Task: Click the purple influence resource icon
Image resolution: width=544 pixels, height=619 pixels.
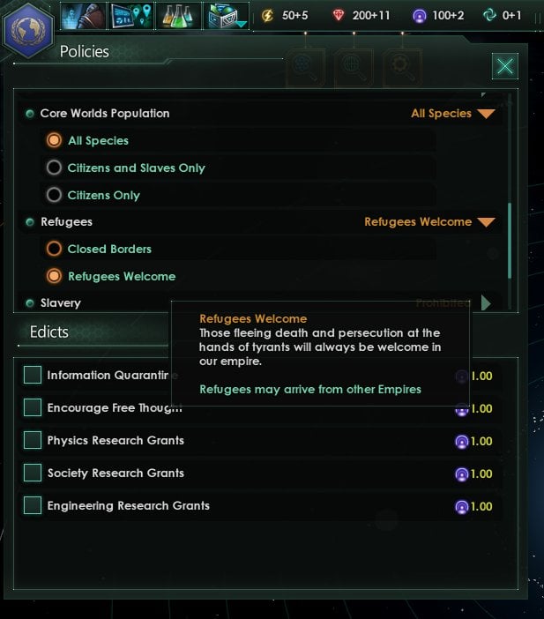Action: pyautogui.click(x=420, y=16)
